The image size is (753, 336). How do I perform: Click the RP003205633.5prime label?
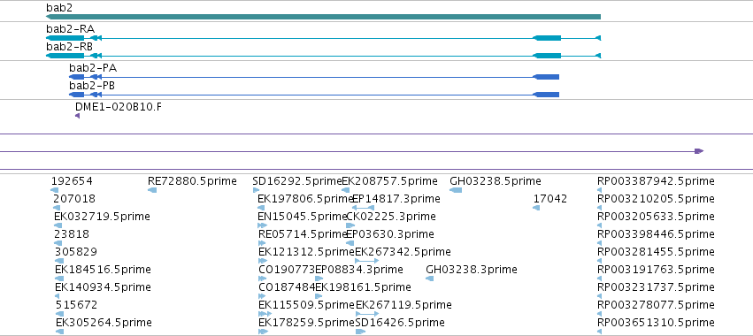click(x=656, y=217)
